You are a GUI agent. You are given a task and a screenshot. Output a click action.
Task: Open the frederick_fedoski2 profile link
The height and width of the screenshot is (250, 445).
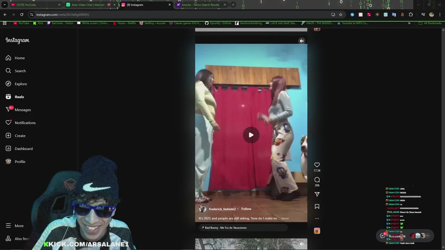[x=222, y=209]
